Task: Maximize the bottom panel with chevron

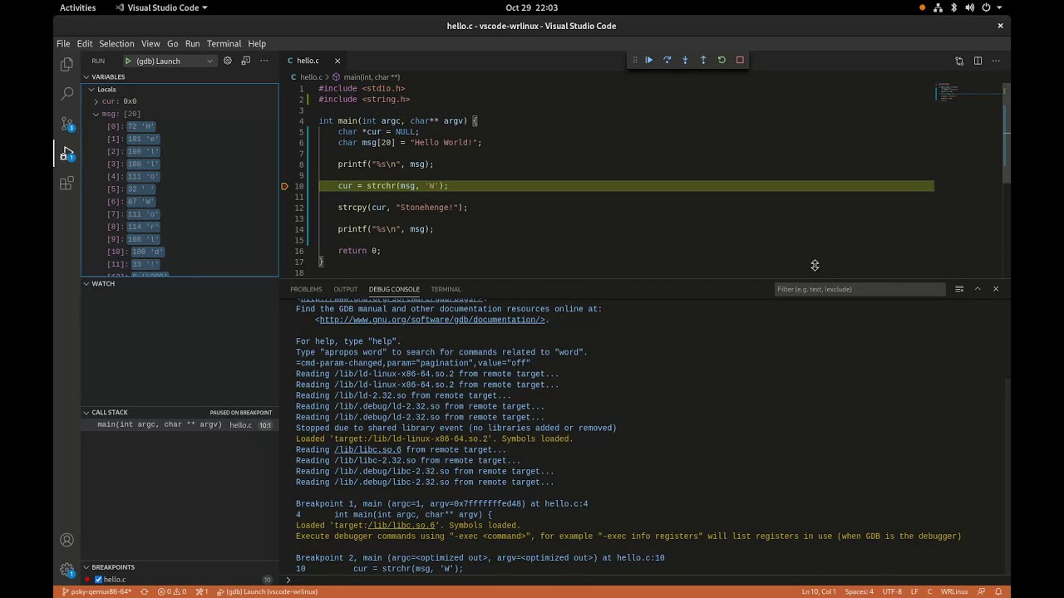Action: click(x=978, y=289)
